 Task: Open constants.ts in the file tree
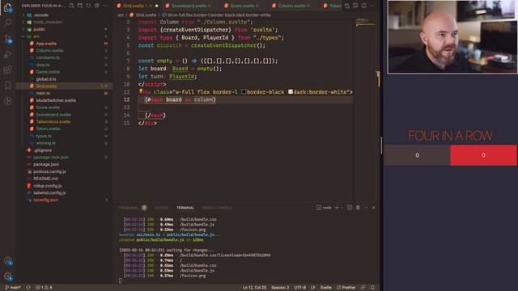point(48,57)
